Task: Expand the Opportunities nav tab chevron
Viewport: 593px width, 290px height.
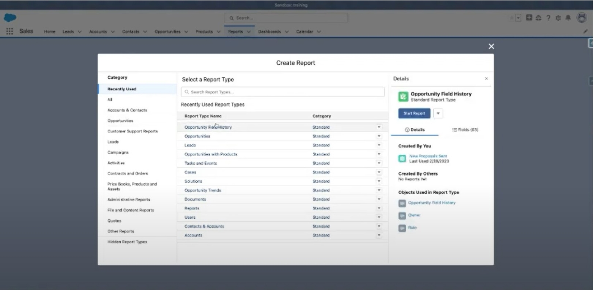Action: point(186,32)
